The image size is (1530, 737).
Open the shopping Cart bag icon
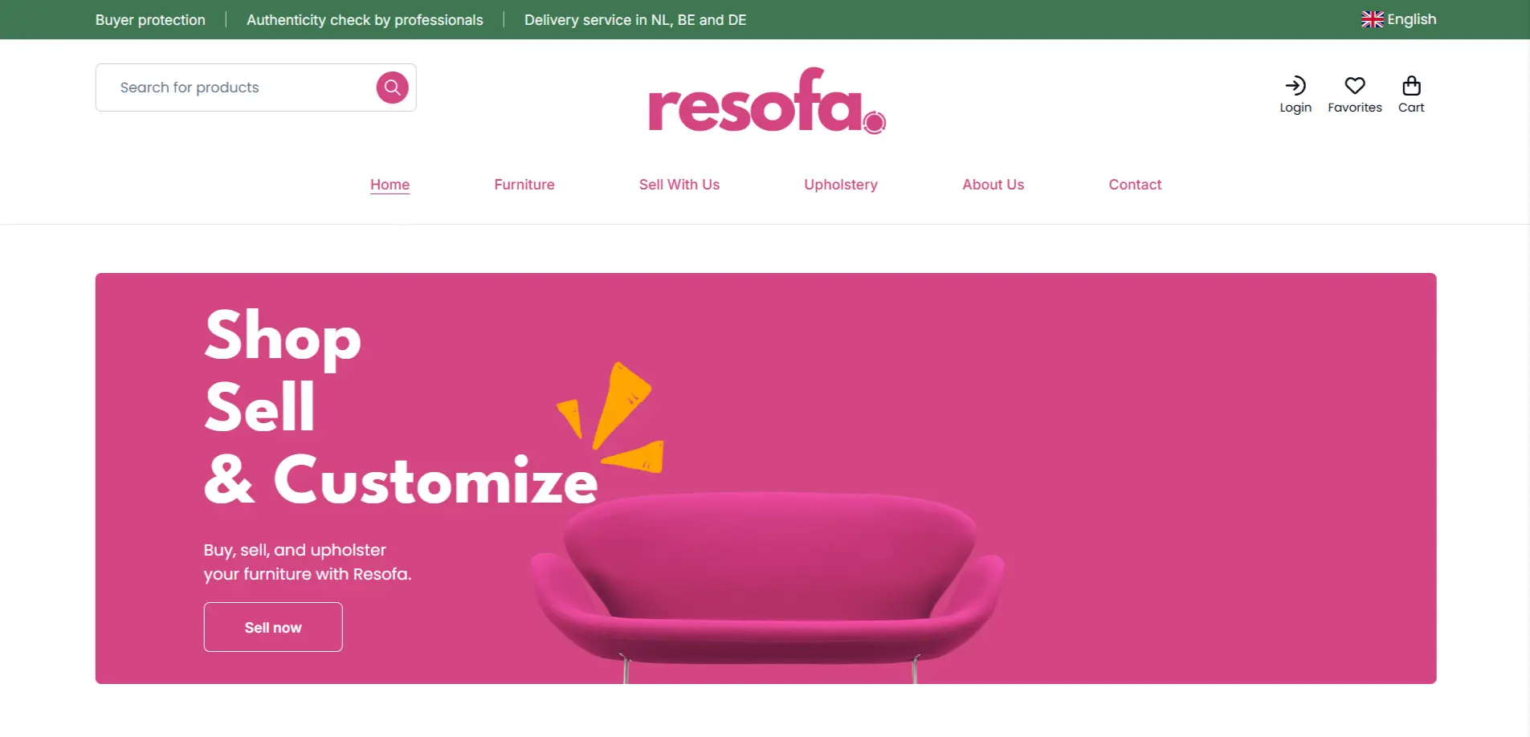click(1411, 86)
